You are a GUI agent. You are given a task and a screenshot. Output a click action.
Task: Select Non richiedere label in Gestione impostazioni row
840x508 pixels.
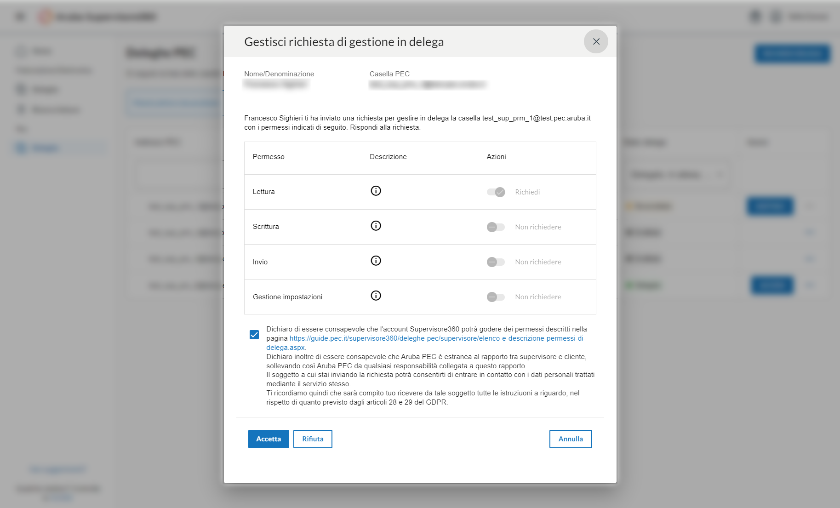[x=538, y=297]
